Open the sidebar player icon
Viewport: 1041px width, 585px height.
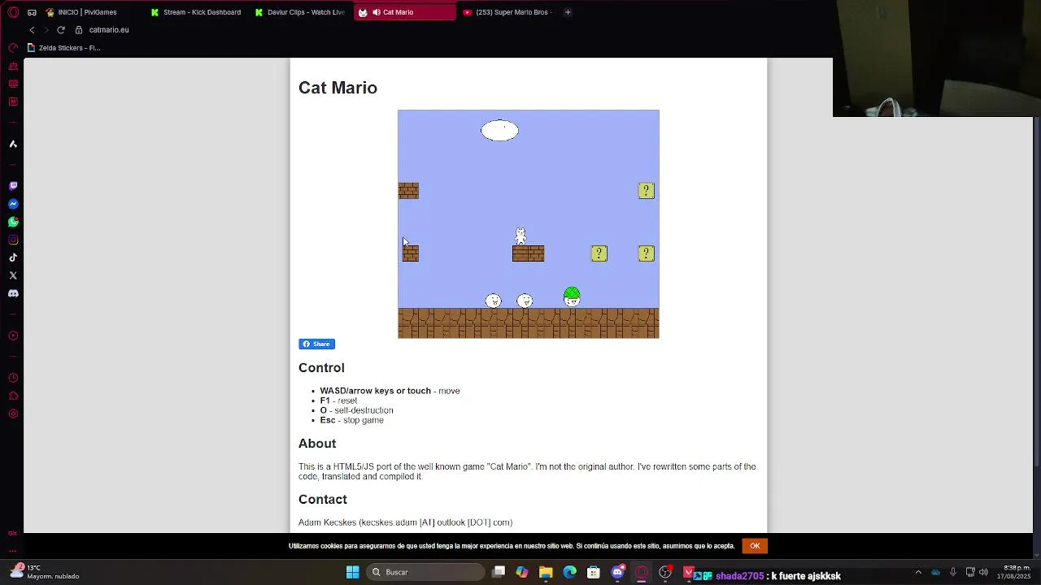pyautogui.click(x=13, y=336)
